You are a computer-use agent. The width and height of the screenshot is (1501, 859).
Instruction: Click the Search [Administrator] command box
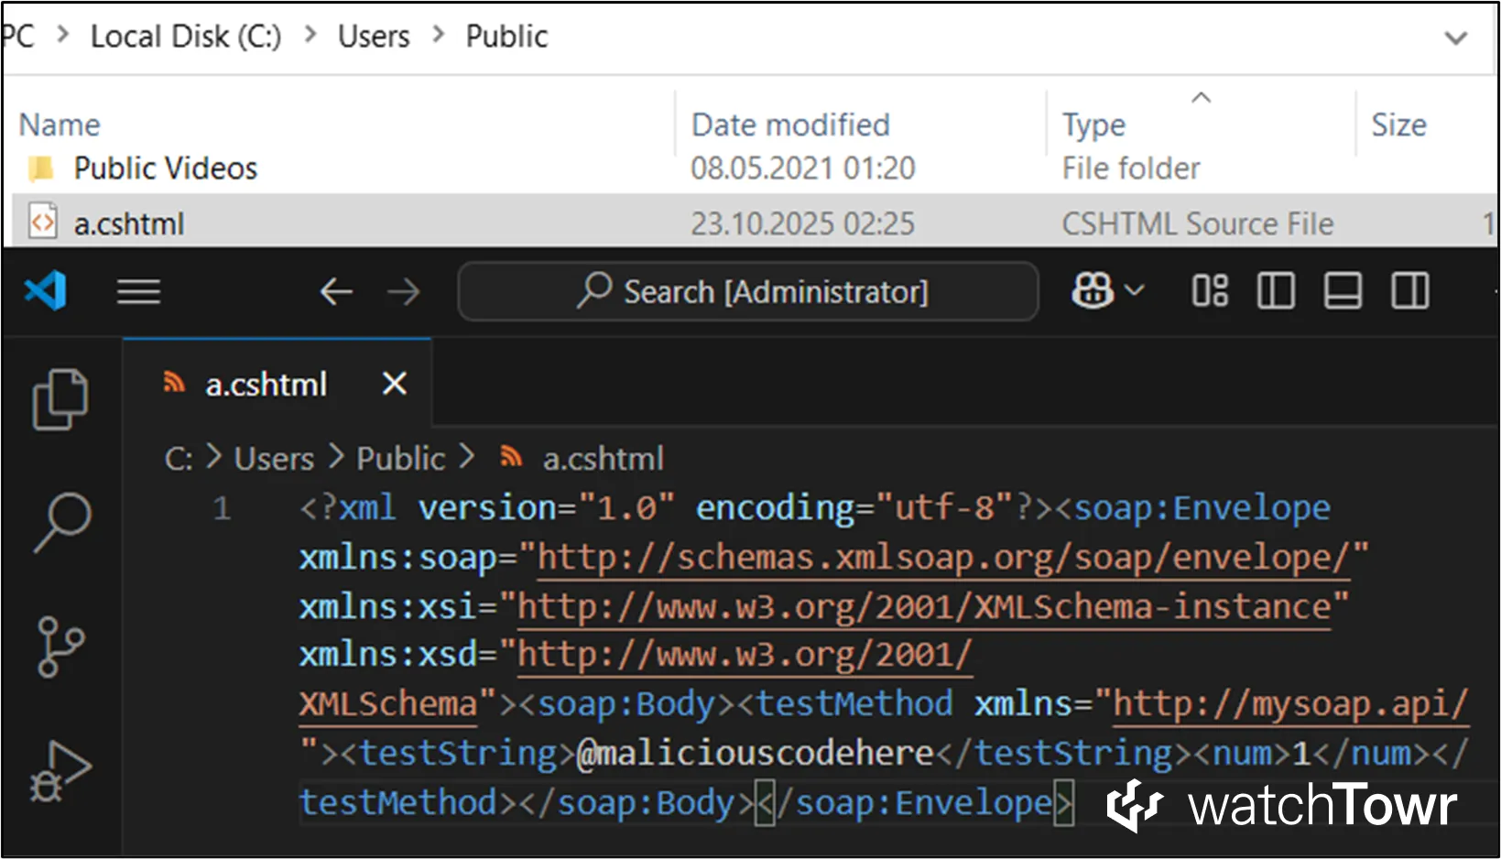748,292
